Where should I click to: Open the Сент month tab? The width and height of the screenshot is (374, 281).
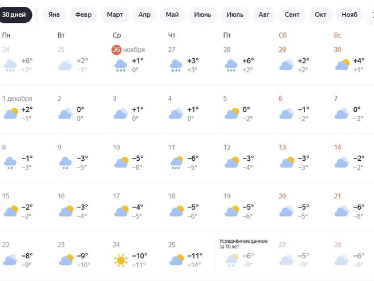pyautogui.click(x=292, y=15)
